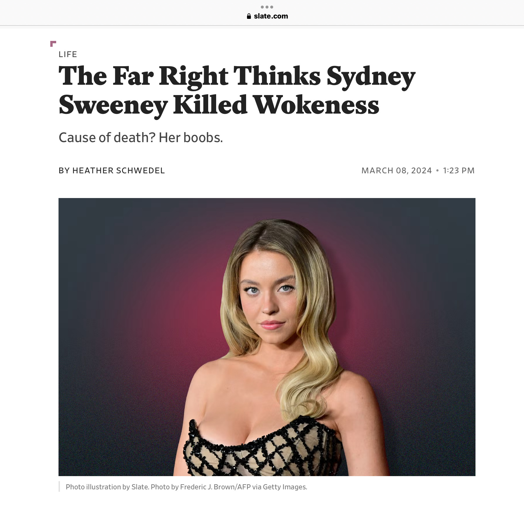The width and height of the screenshot is (524, 512).
Task: Click the word "Sydney" in the headline
Action: pos(371,77)
